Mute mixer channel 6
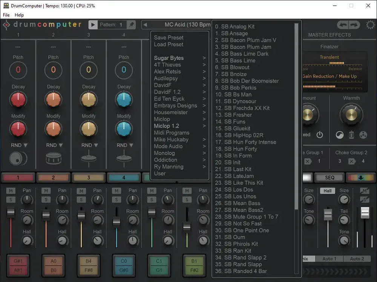 [x=187, y=191]
